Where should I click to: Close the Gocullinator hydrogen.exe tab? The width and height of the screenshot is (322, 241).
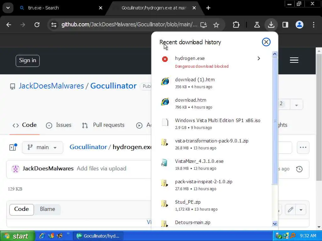pyautogui.click(x=194, y=8)
